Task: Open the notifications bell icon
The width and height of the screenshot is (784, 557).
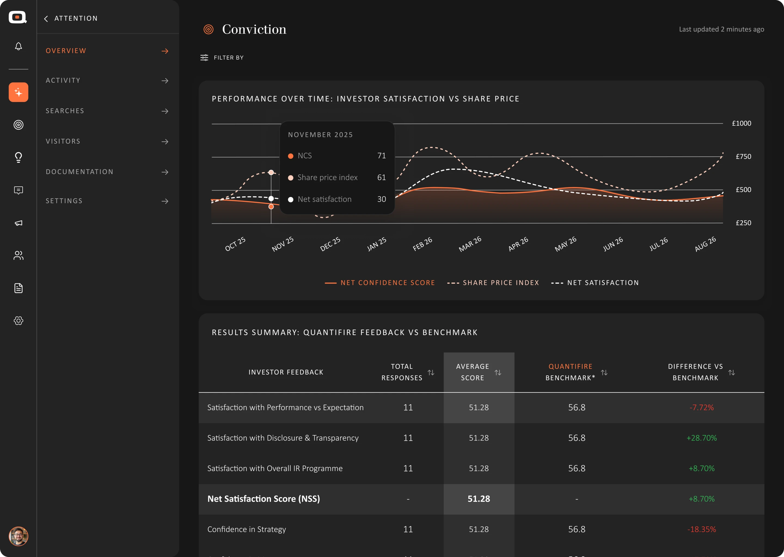Action: [x=19, y=46]
